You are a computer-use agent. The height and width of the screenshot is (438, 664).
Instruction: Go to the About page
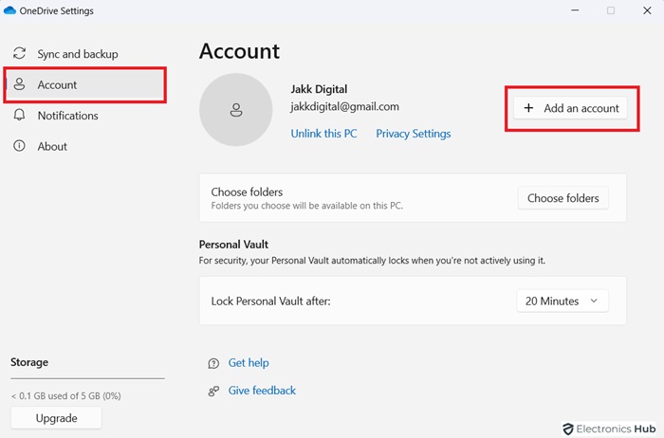(84, 146)
